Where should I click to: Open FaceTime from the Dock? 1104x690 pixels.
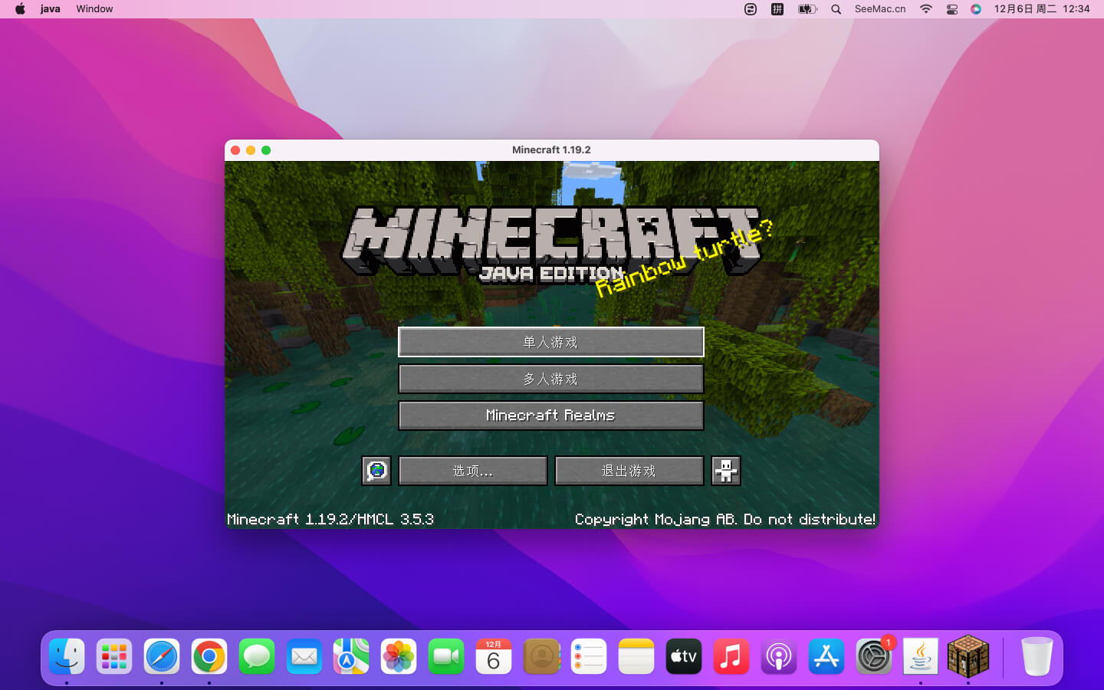point(446,657)
